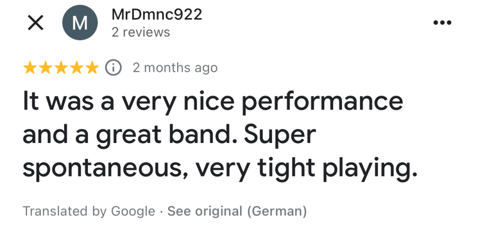Close the review detail view
Viewport: 478px width, 252px height.
click(36, 23)
